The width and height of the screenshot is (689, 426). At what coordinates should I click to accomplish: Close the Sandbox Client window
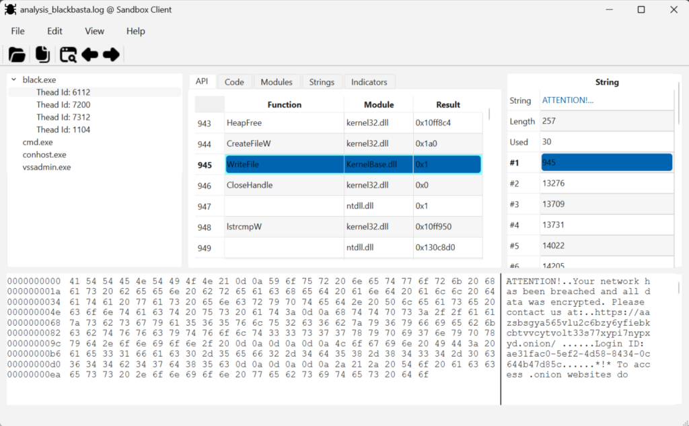coord(674,9)
